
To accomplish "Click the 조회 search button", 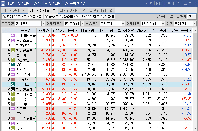I will click(x=192, y=17).
